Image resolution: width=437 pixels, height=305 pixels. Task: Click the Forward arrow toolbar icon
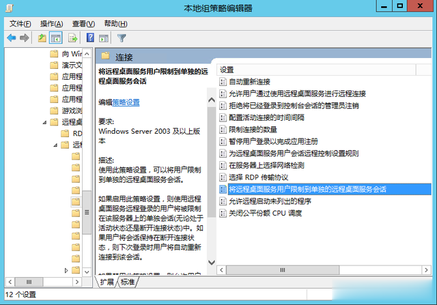click(25, 38)
